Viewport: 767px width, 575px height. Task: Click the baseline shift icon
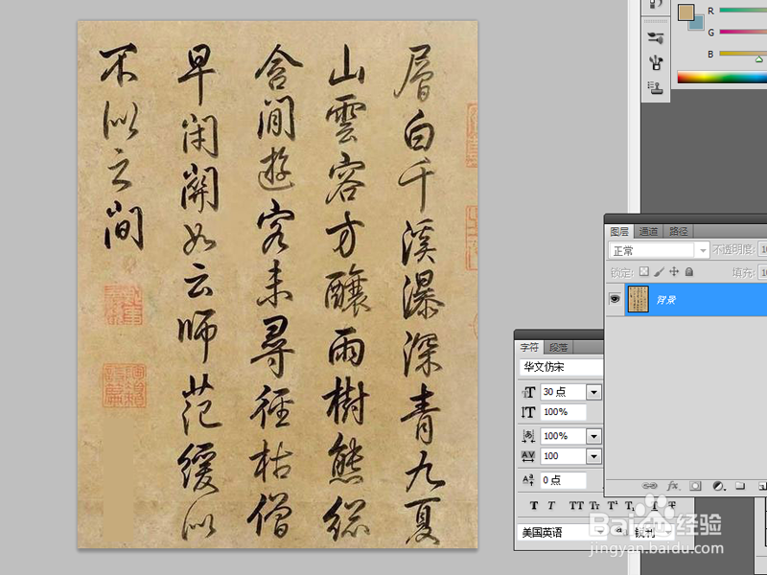[x=528, y=480]
